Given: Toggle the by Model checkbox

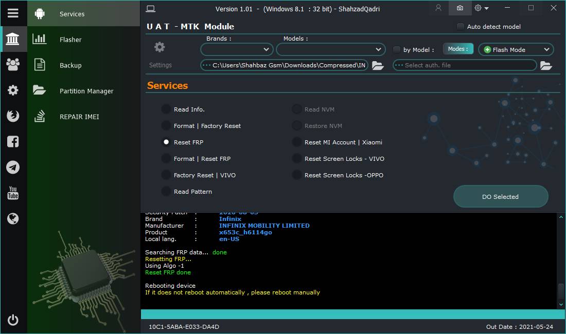Looking at the screenshot, I should click(x=396, y=50).
